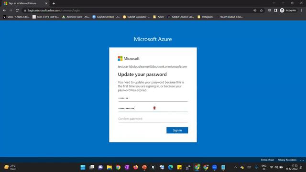Open the network devices taskbar icon

pyautogui.click(x=188, y=167)
